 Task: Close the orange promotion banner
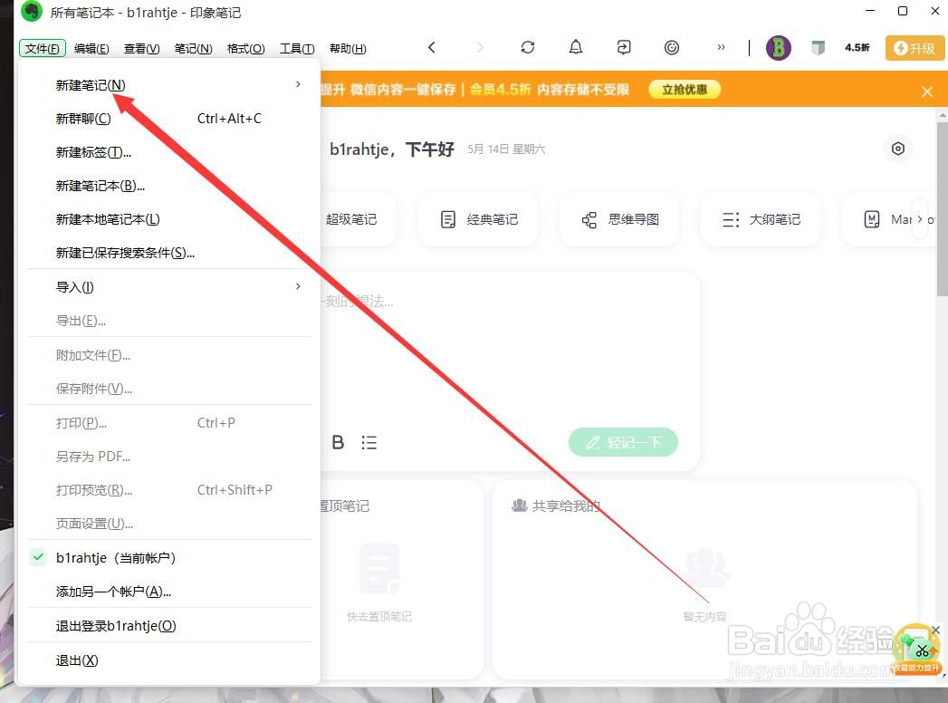pos(927,91)
